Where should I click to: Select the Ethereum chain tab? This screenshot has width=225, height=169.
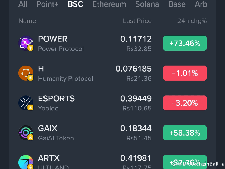[109, 4]
